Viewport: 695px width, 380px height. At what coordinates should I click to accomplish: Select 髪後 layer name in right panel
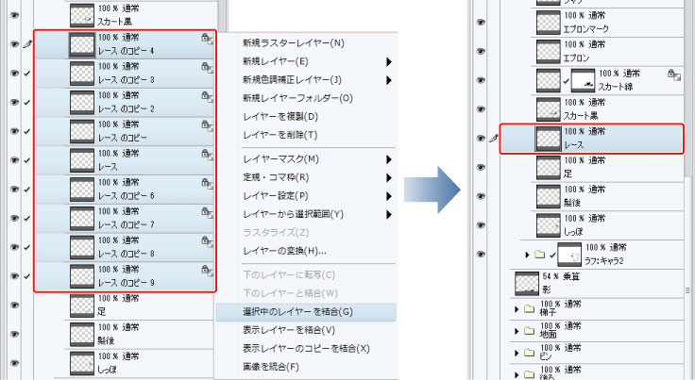(x=572, y=203)
